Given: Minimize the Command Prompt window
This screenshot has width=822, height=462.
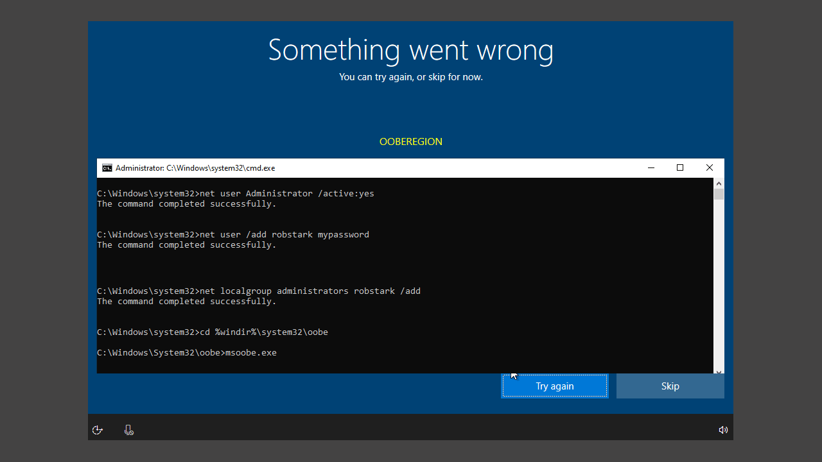Looking at the screenshot, I should (x=651, y=167).
